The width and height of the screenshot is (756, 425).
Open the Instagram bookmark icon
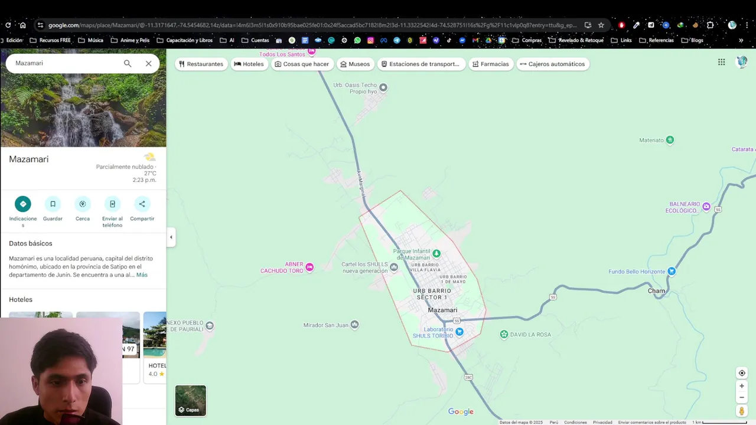[x=370, y=40]
